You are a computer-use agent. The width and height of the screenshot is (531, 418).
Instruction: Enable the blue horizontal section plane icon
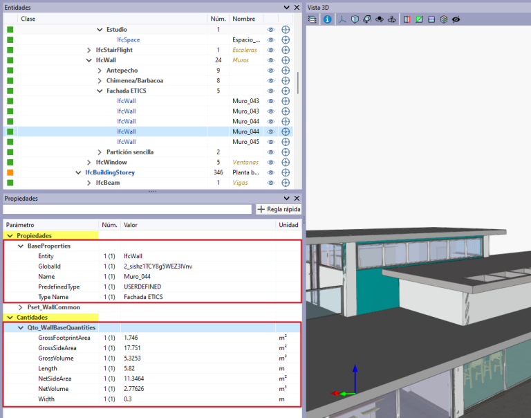431,19
